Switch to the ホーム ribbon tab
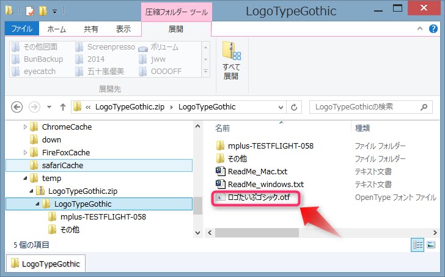Image resolution: width=445 pixels, height=277 pixels. tap(56, 29)
